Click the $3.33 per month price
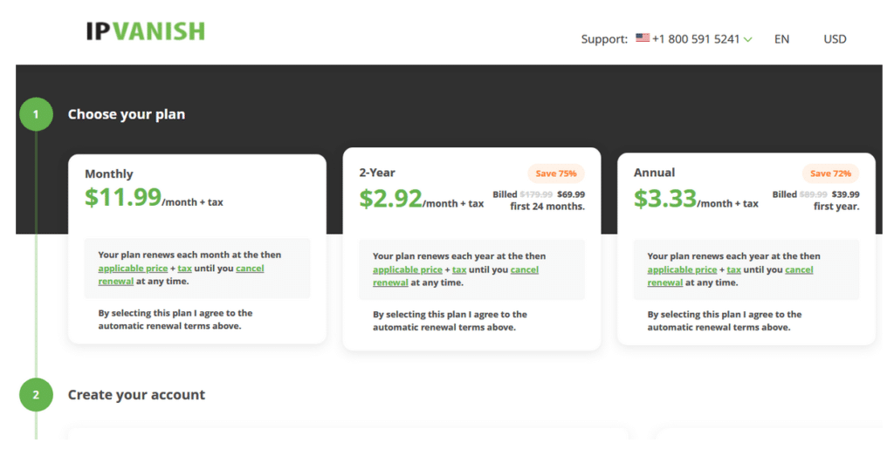Viewport: 894px width, 456px height. click(664, 198)
